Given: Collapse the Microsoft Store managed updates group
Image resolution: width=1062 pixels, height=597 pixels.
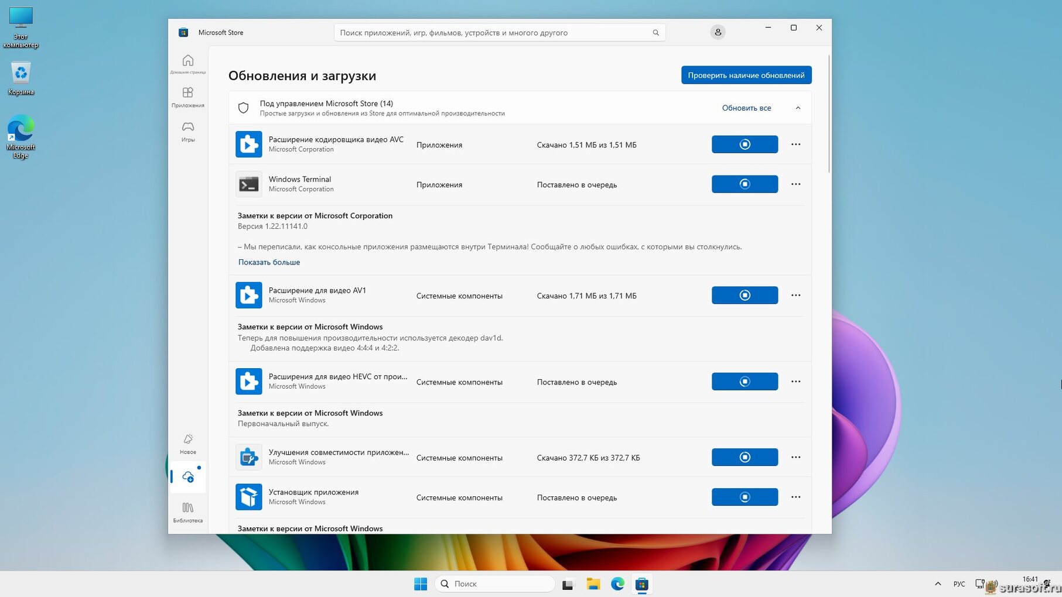Looking at the screenshot, I should (798, 108).
